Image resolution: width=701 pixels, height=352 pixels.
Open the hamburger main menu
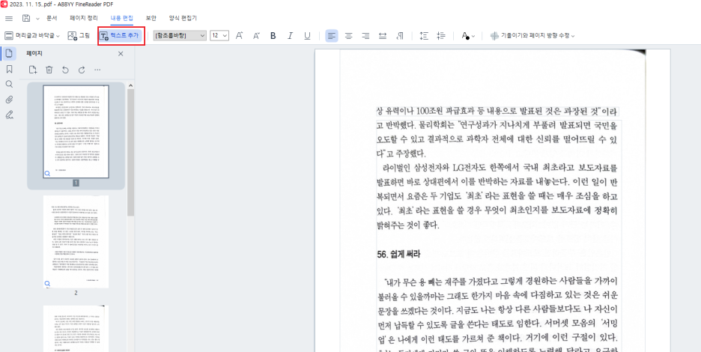(x=9, y=18)
